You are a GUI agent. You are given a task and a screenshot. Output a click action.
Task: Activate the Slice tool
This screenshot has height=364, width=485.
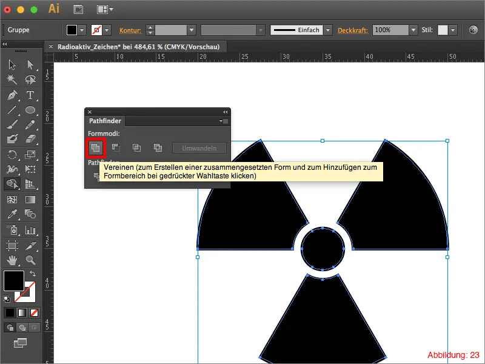pyautogui.click(x=30, y=246)
